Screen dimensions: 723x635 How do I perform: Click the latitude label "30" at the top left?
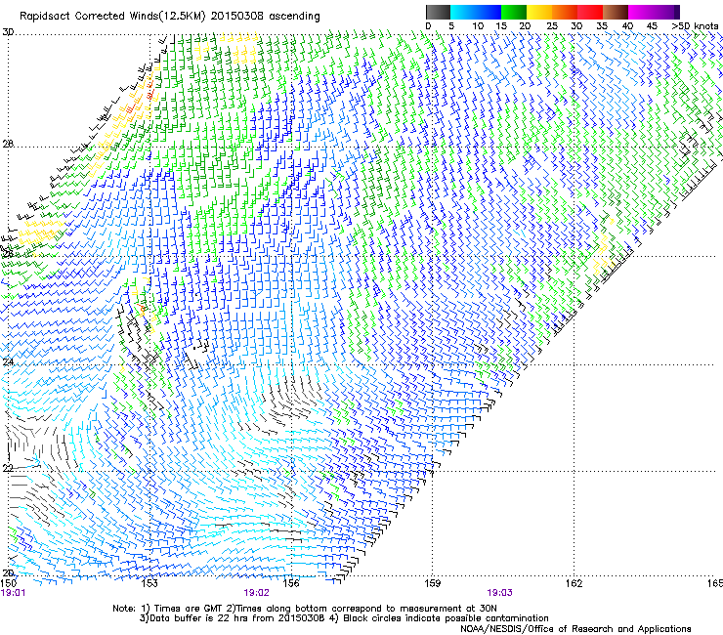(8, 32)
